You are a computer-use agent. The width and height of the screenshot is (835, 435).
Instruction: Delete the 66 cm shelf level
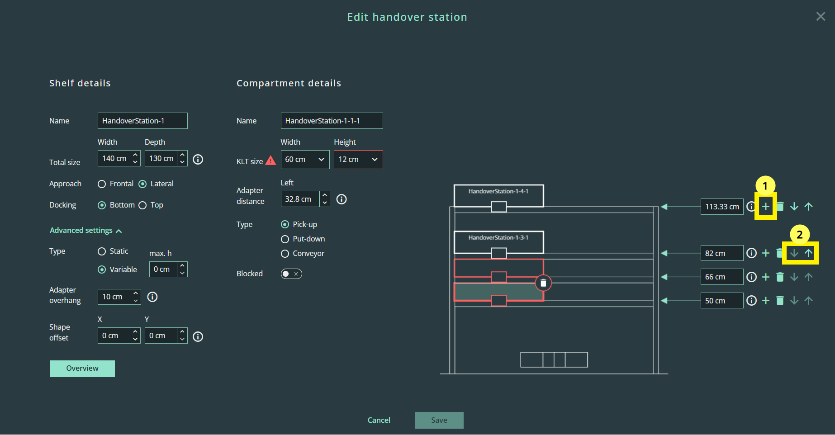tap(780, 277)
